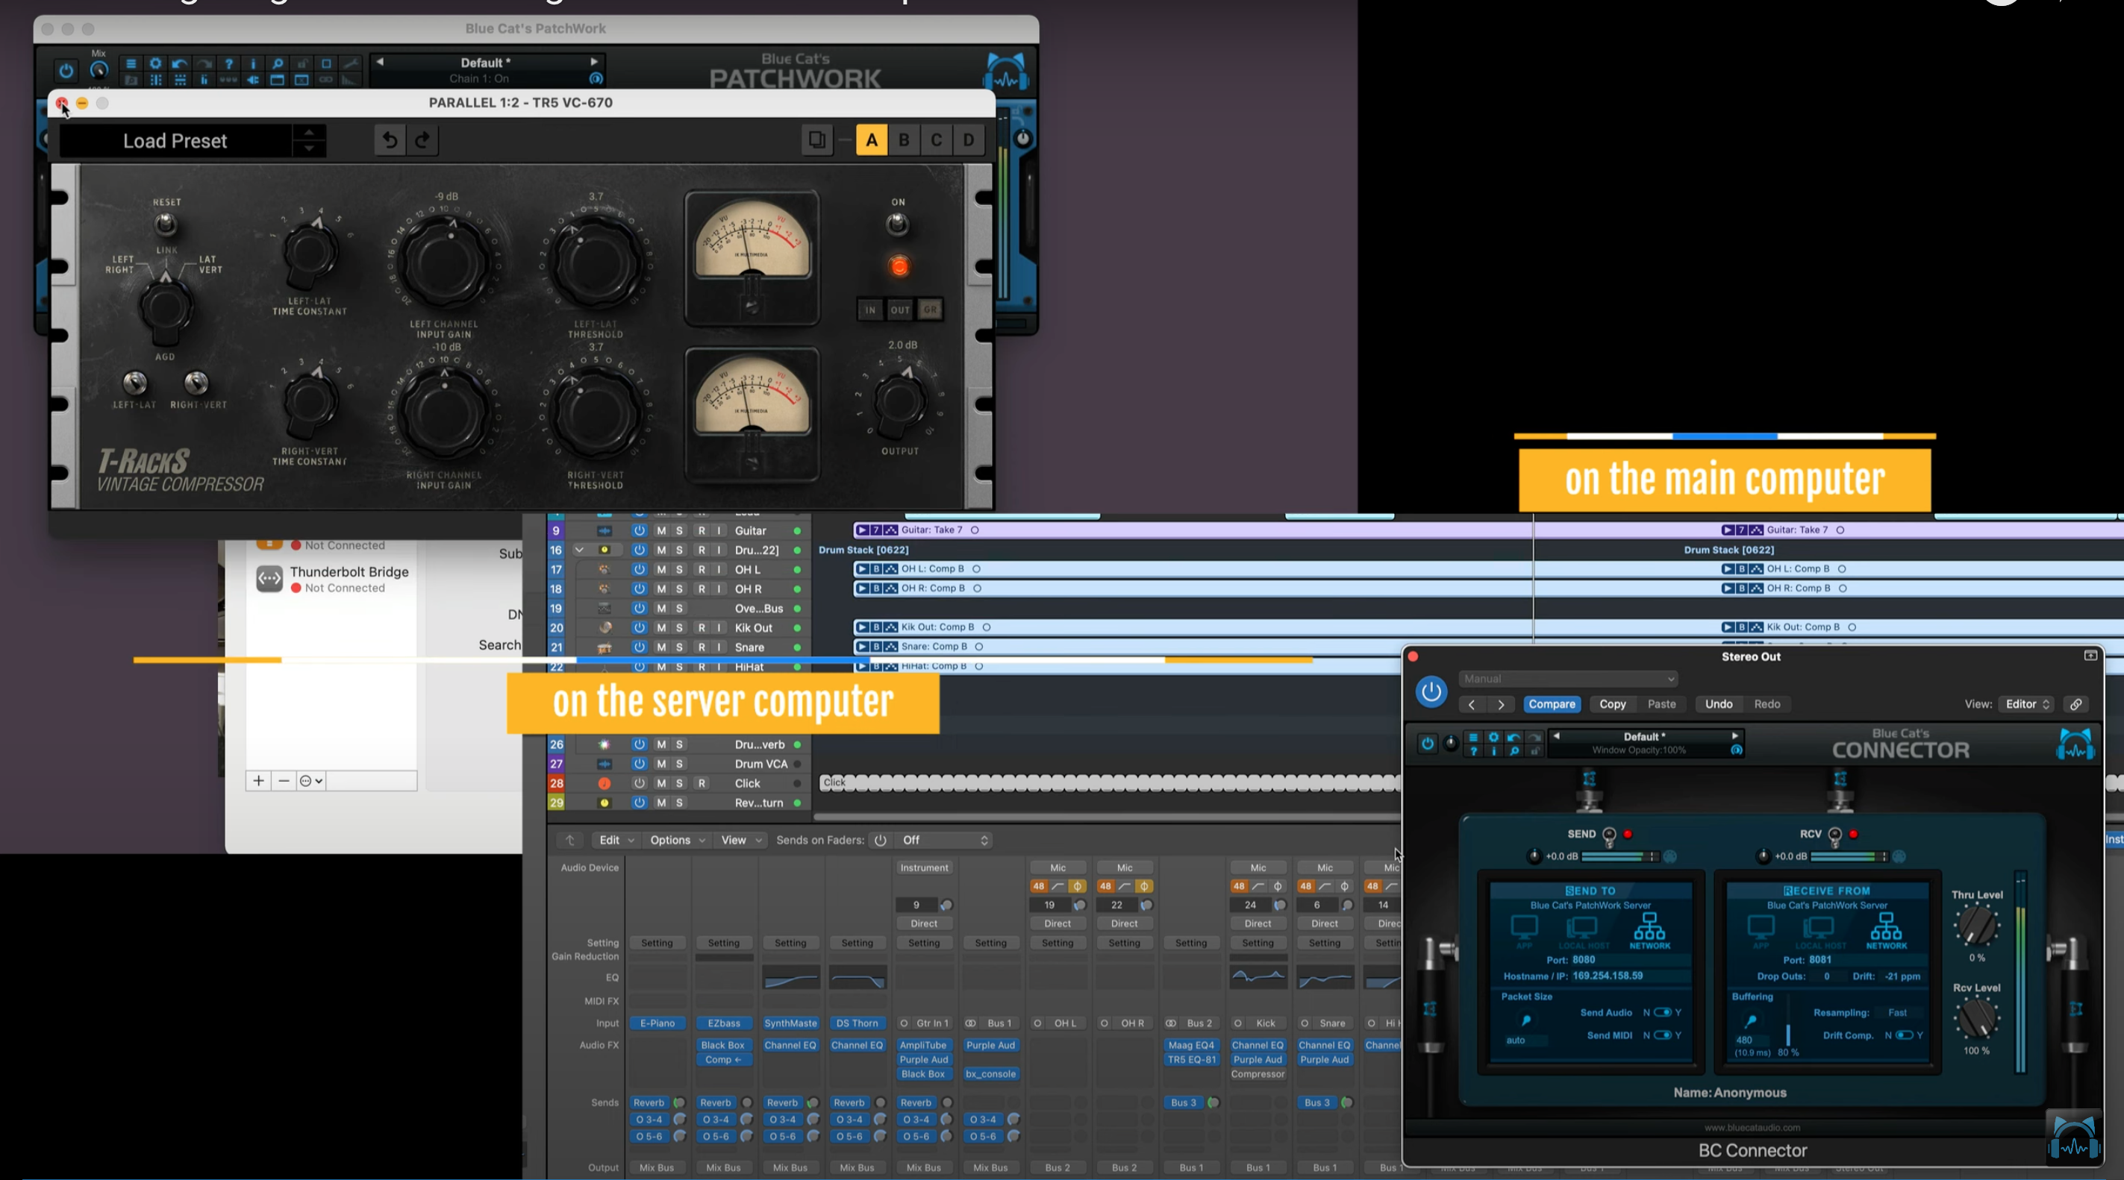Toggle the PatchWork bypass power button

tap(66, 71)
